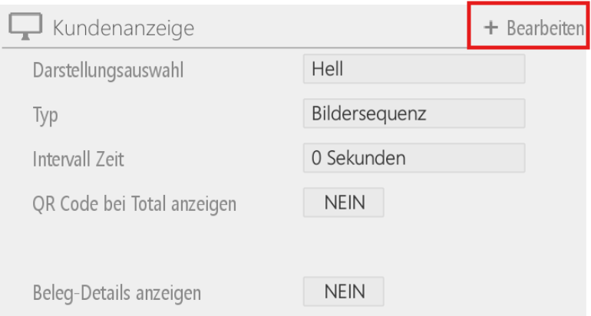
Task: Click the word Hell inside the display theme field
Action: (327, 69)
